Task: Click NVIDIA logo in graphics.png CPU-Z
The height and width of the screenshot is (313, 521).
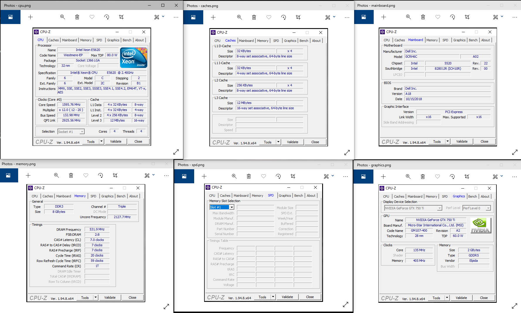Action: click(480, 225)
